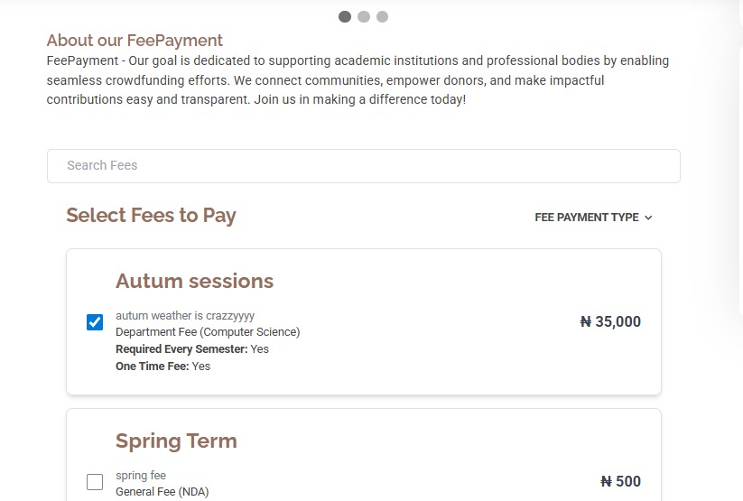Click the Department Fee (Computer Science) label
Viewport: 743px width, 501px height.
(208, 332)
